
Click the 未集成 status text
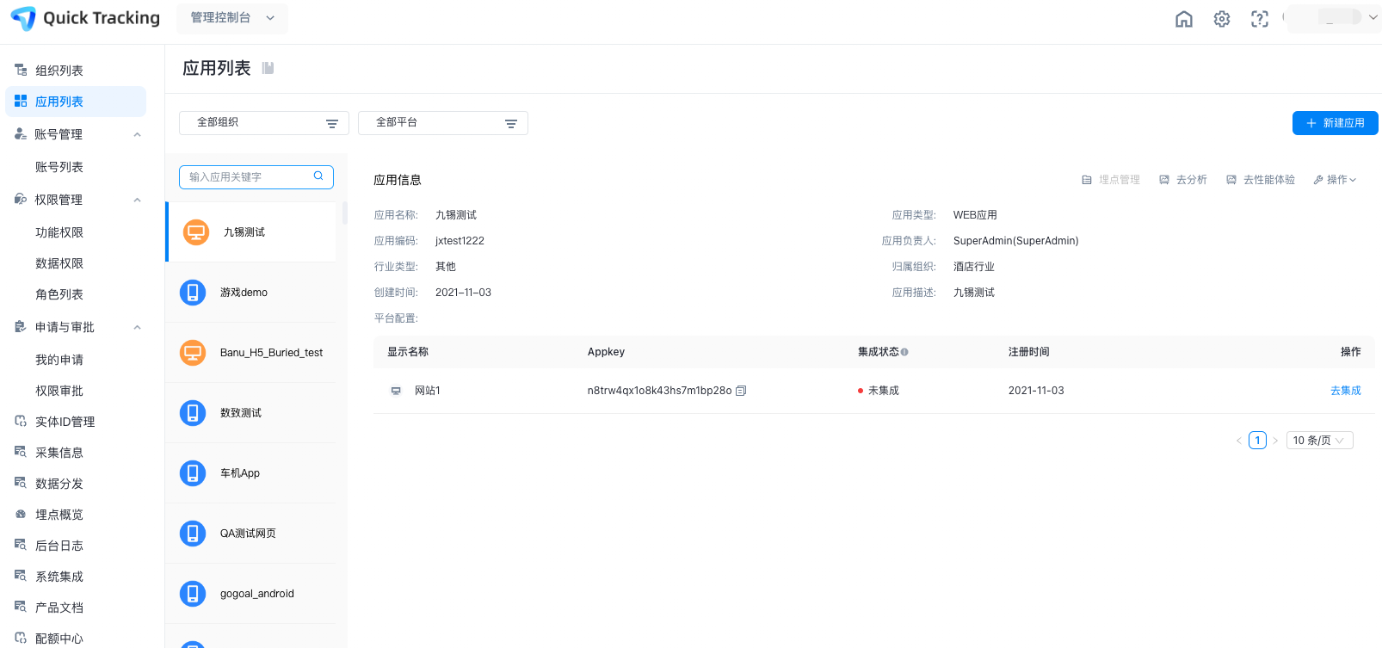[x=884, y=391]
